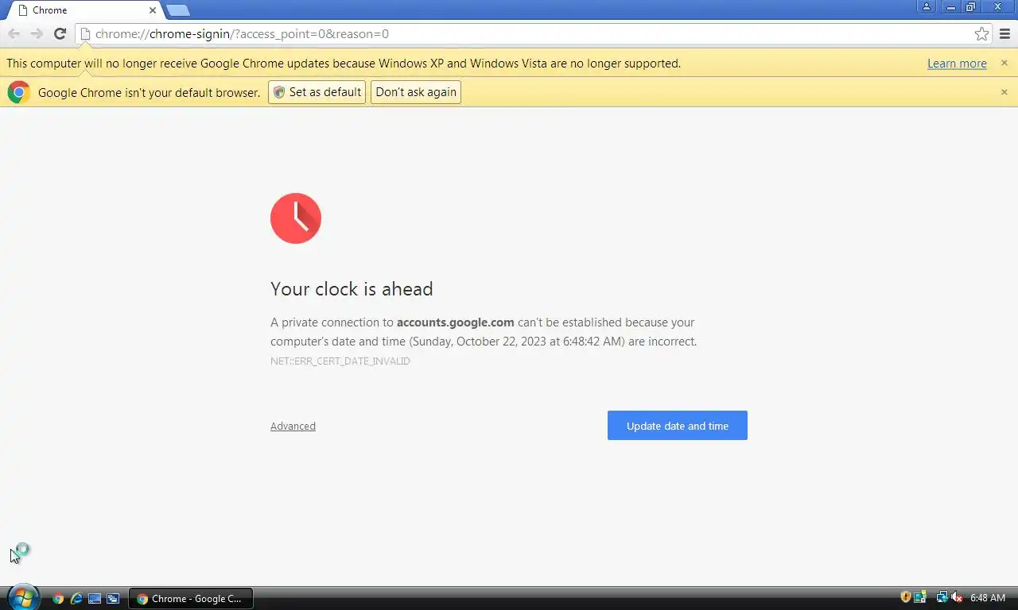Click the 6:48 AM taskbar clock
This screenshot has height=610, width=1018.
tap(988, 598)
